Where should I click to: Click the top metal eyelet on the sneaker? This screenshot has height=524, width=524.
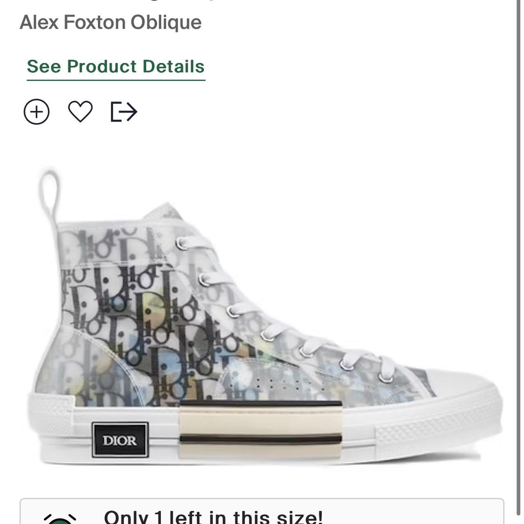pyautogui.click(x=183, y=244)
